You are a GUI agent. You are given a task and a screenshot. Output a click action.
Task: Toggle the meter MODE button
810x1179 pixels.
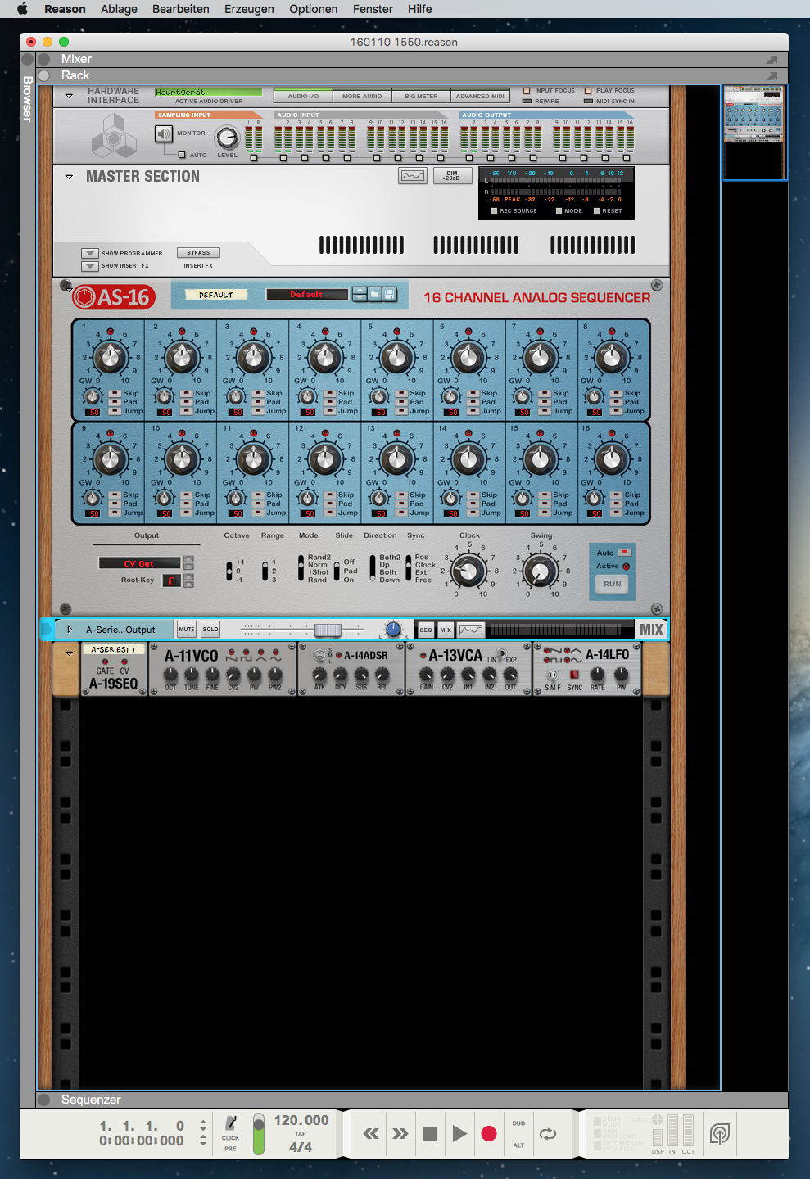(559, 211)
